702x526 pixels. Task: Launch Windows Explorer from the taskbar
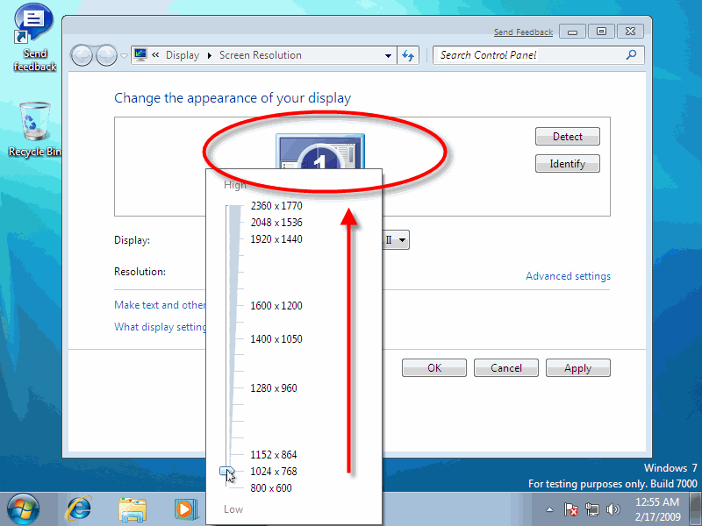pos(133,508)
